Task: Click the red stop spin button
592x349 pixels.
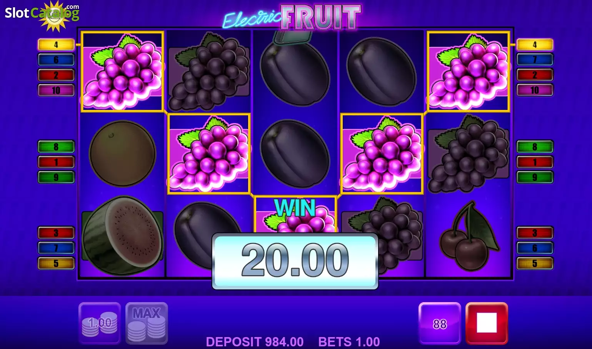Action: pyautogui.click(x=487, y=323)
